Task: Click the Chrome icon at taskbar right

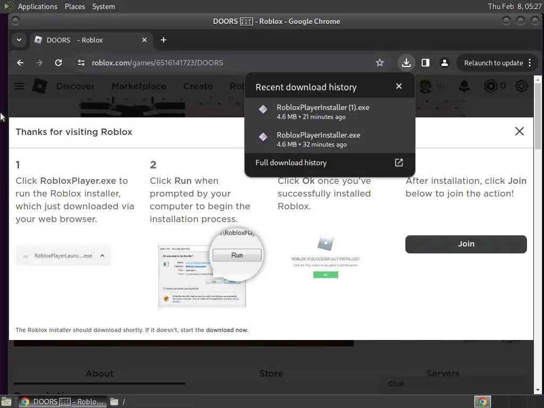Action: (482, 402)
